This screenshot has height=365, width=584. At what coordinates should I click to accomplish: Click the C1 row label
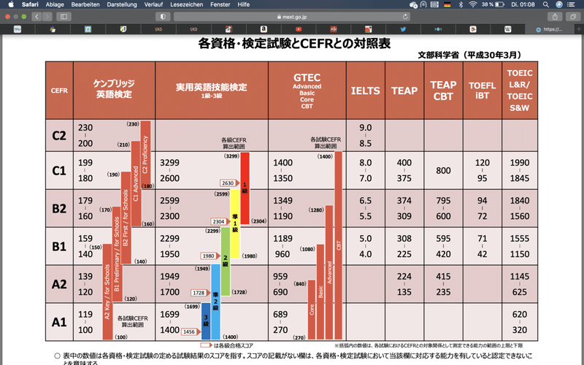coord(59,171)
